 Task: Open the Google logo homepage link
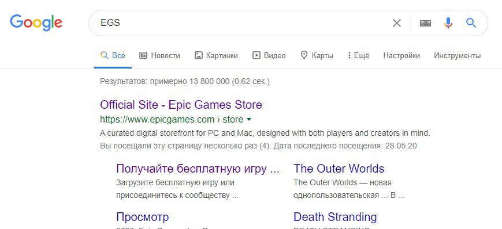point(36,22)
